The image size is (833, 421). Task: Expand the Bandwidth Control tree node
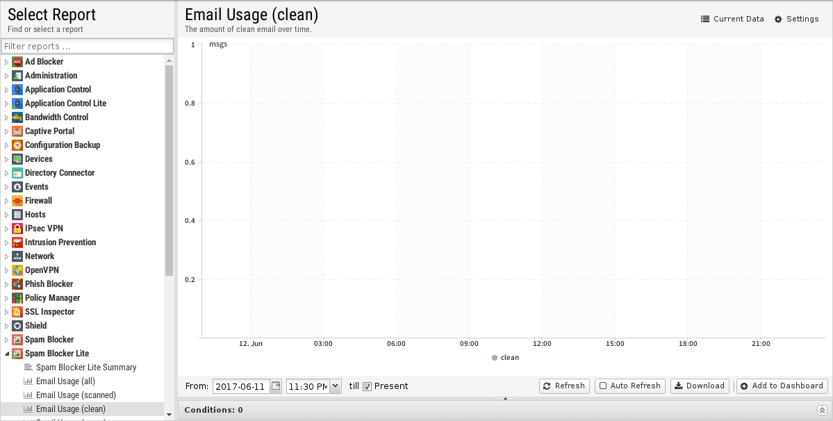(x=7, y=117)
